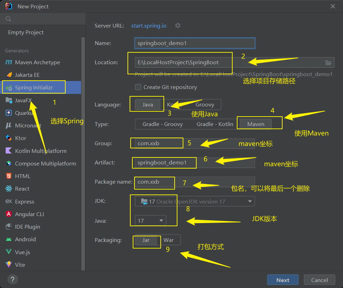Image resolution: width=343 pixels, height=288 pixels.
Task: Select War packaging
Action: (x=168, y=240)
